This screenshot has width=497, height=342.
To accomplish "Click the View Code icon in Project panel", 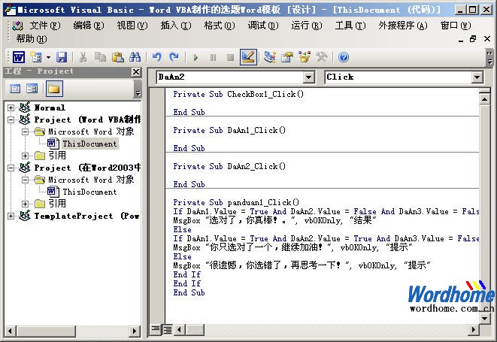I will pyautogui.click(x=15, y=89).
